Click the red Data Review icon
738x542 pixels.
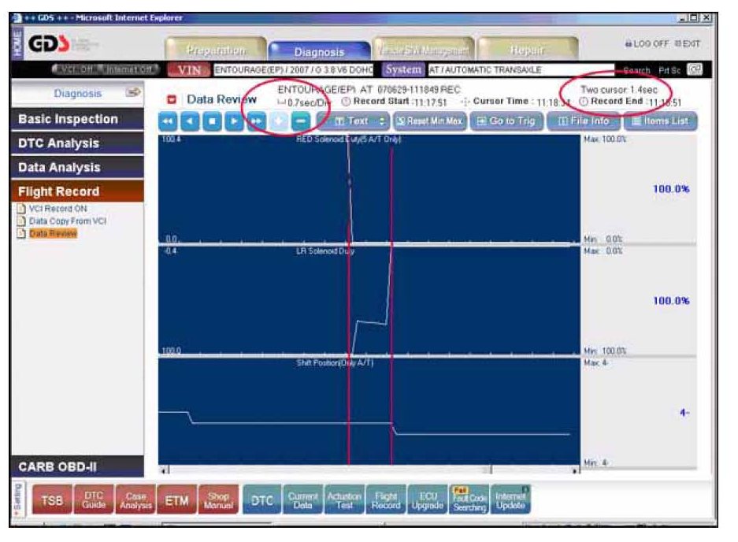pos(172,100)
